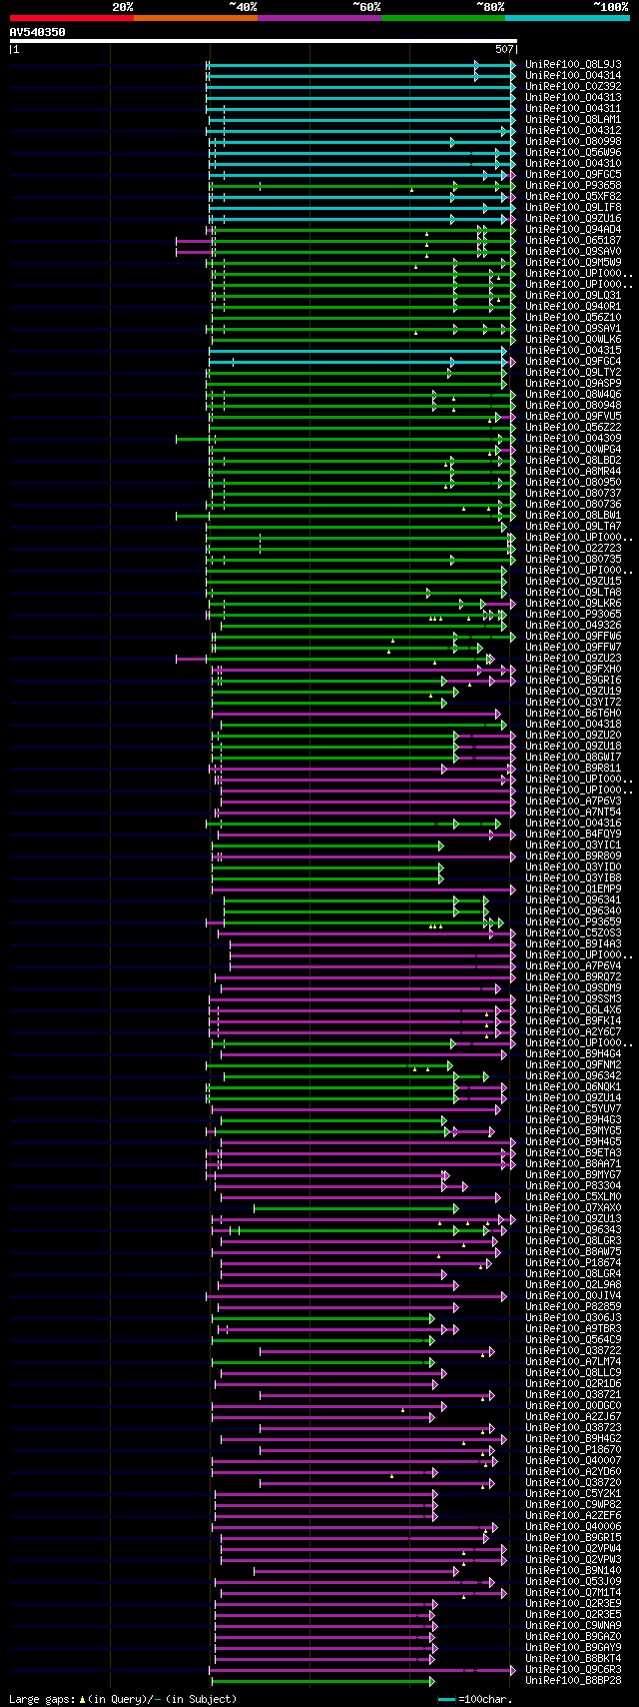Select the UniRef100_Q0WLK6 label

coord(573,339)
